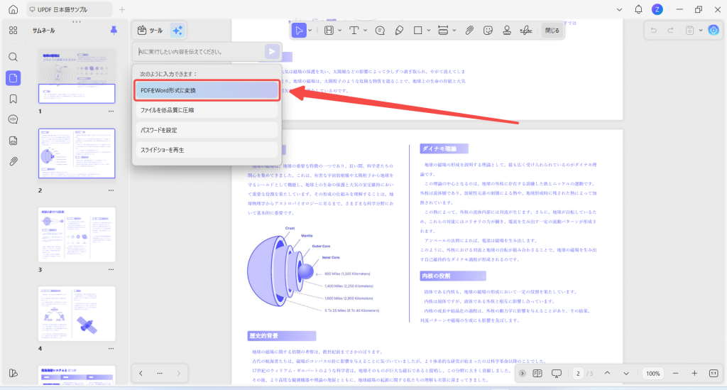Choose PDFをWord形式に変換 suggestion

[x=207, y=90]
